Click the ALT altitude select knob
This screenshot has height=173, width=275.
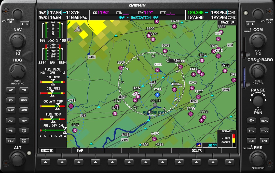pyautogui.click(x=17, y=159)
